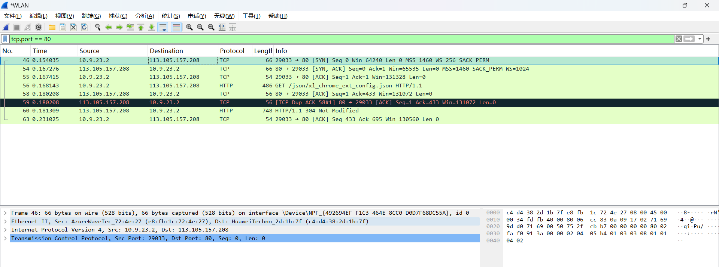
Task: Sort packets by the Destination column
Action: pos(183,51)
